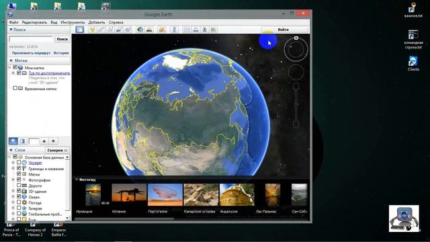Select the Add Path toolbar tool
This screenshot has height=242, width=430.
pos(110,30)
